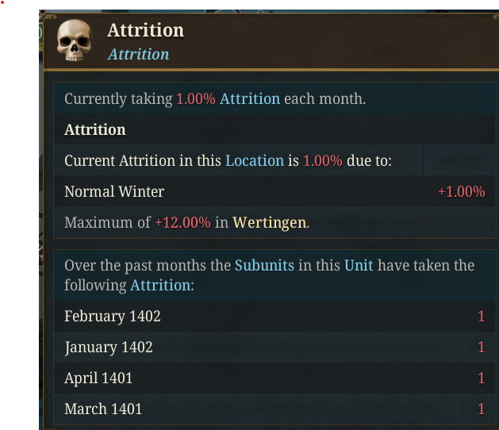This screenshot has height=430, width=499.
Task: Click the red loss count for February 1402
Action: 481,317
